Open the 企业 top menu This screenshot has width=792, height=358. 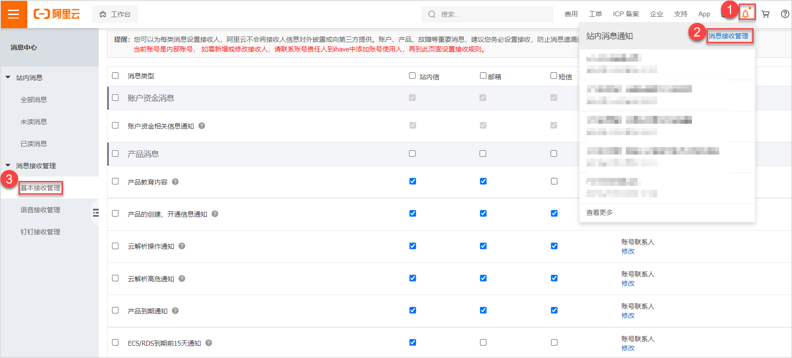[x=657, y=14]
